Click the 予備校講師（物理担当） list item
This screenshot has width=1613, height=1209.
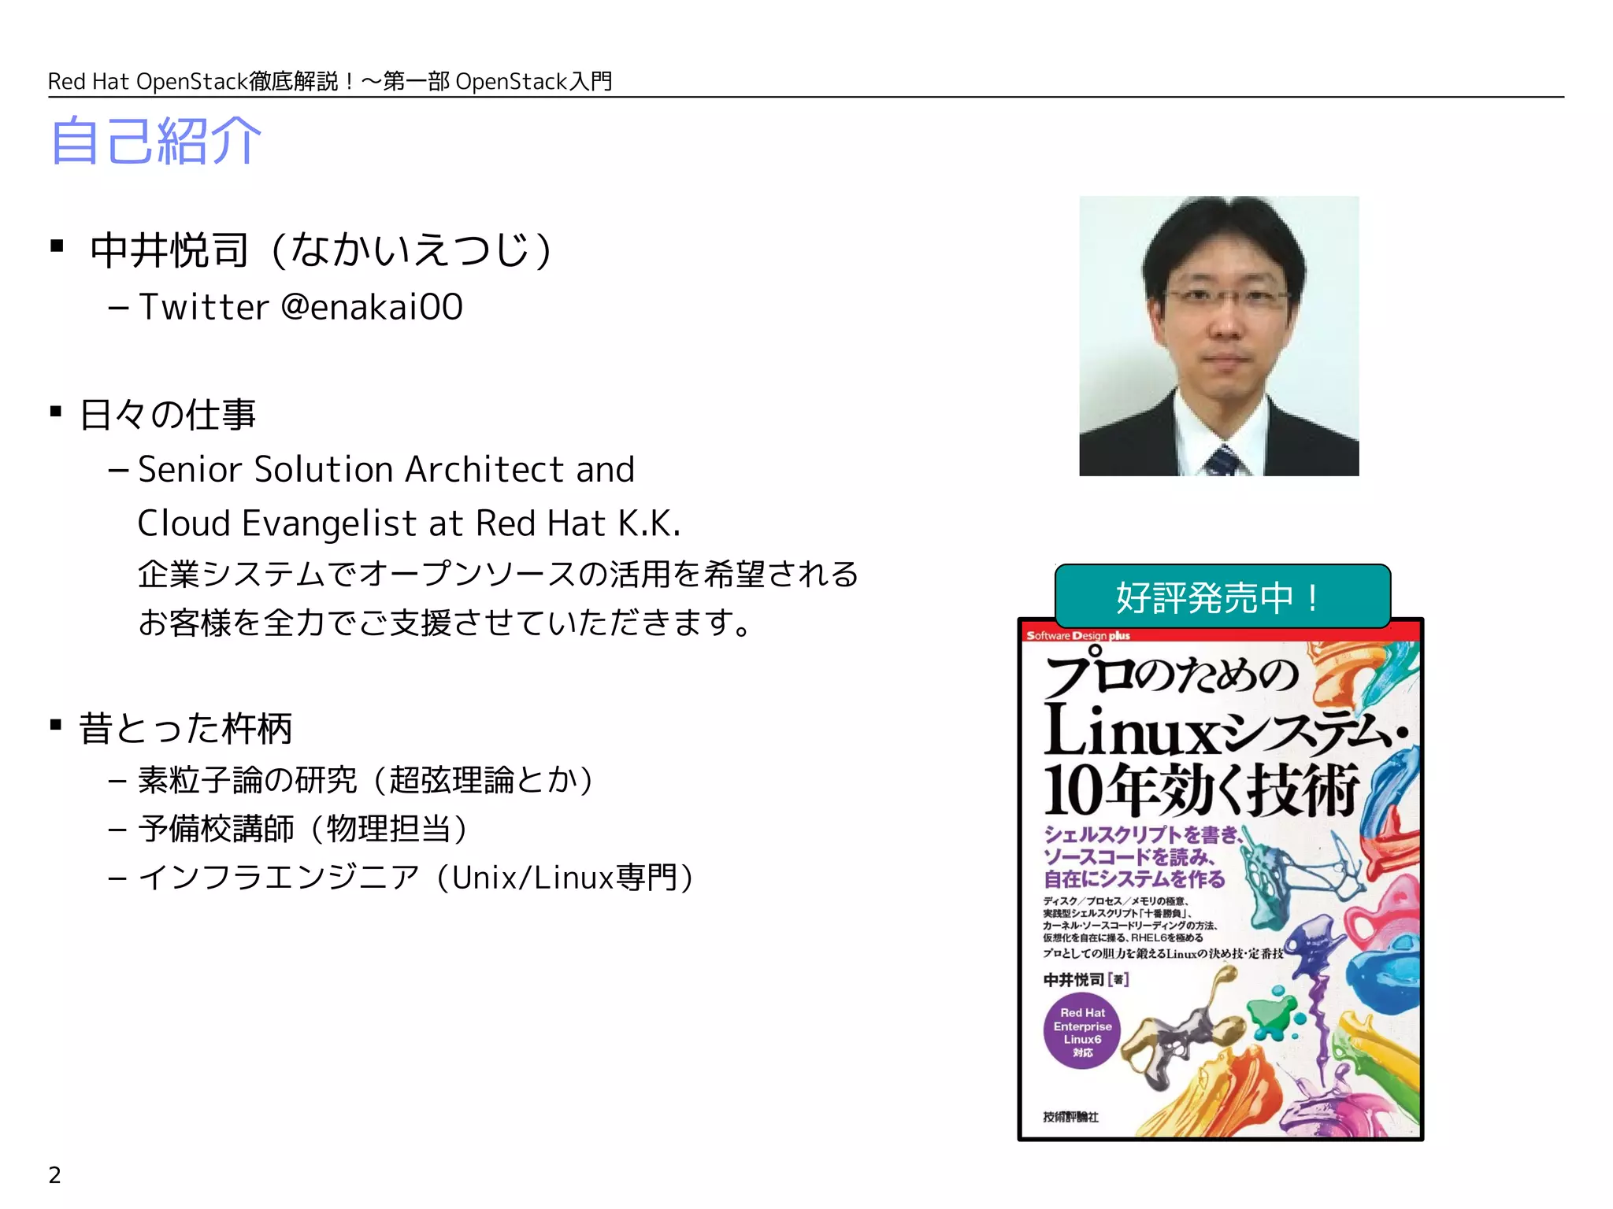303,829
